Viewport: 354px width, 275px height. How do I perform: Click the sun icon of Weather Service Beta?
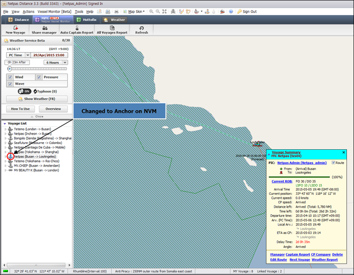6,40
